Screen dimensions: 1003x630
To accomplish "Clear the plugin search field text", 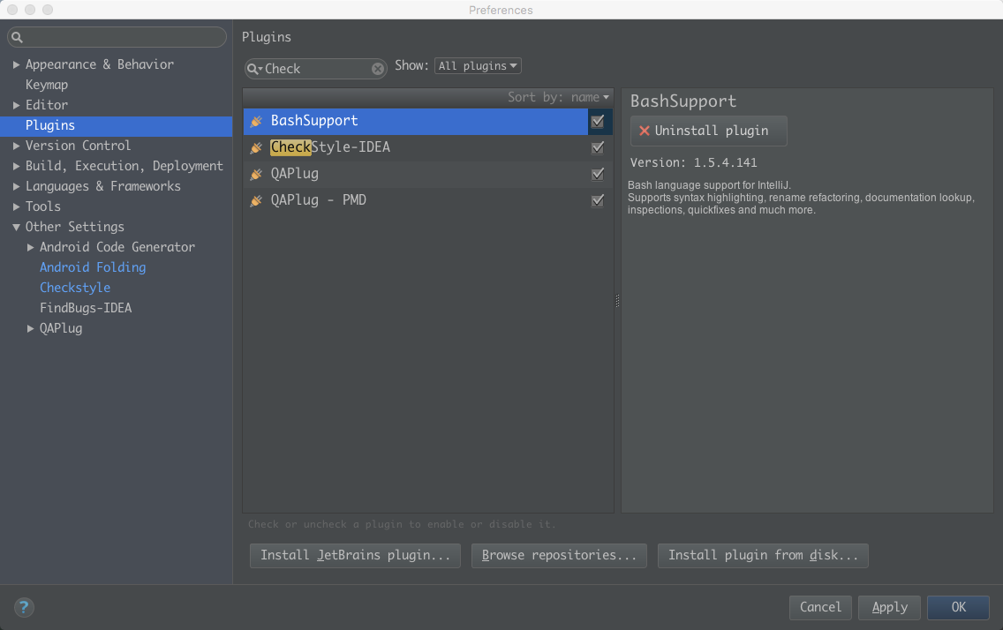I will click(378, 69).
